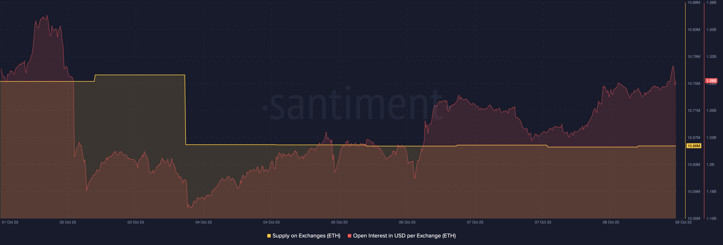Image resolution: width=723 pixels, height=245 pixels.
Task: Click the 09 Oct 23 date label
Action: coord(683,222)
